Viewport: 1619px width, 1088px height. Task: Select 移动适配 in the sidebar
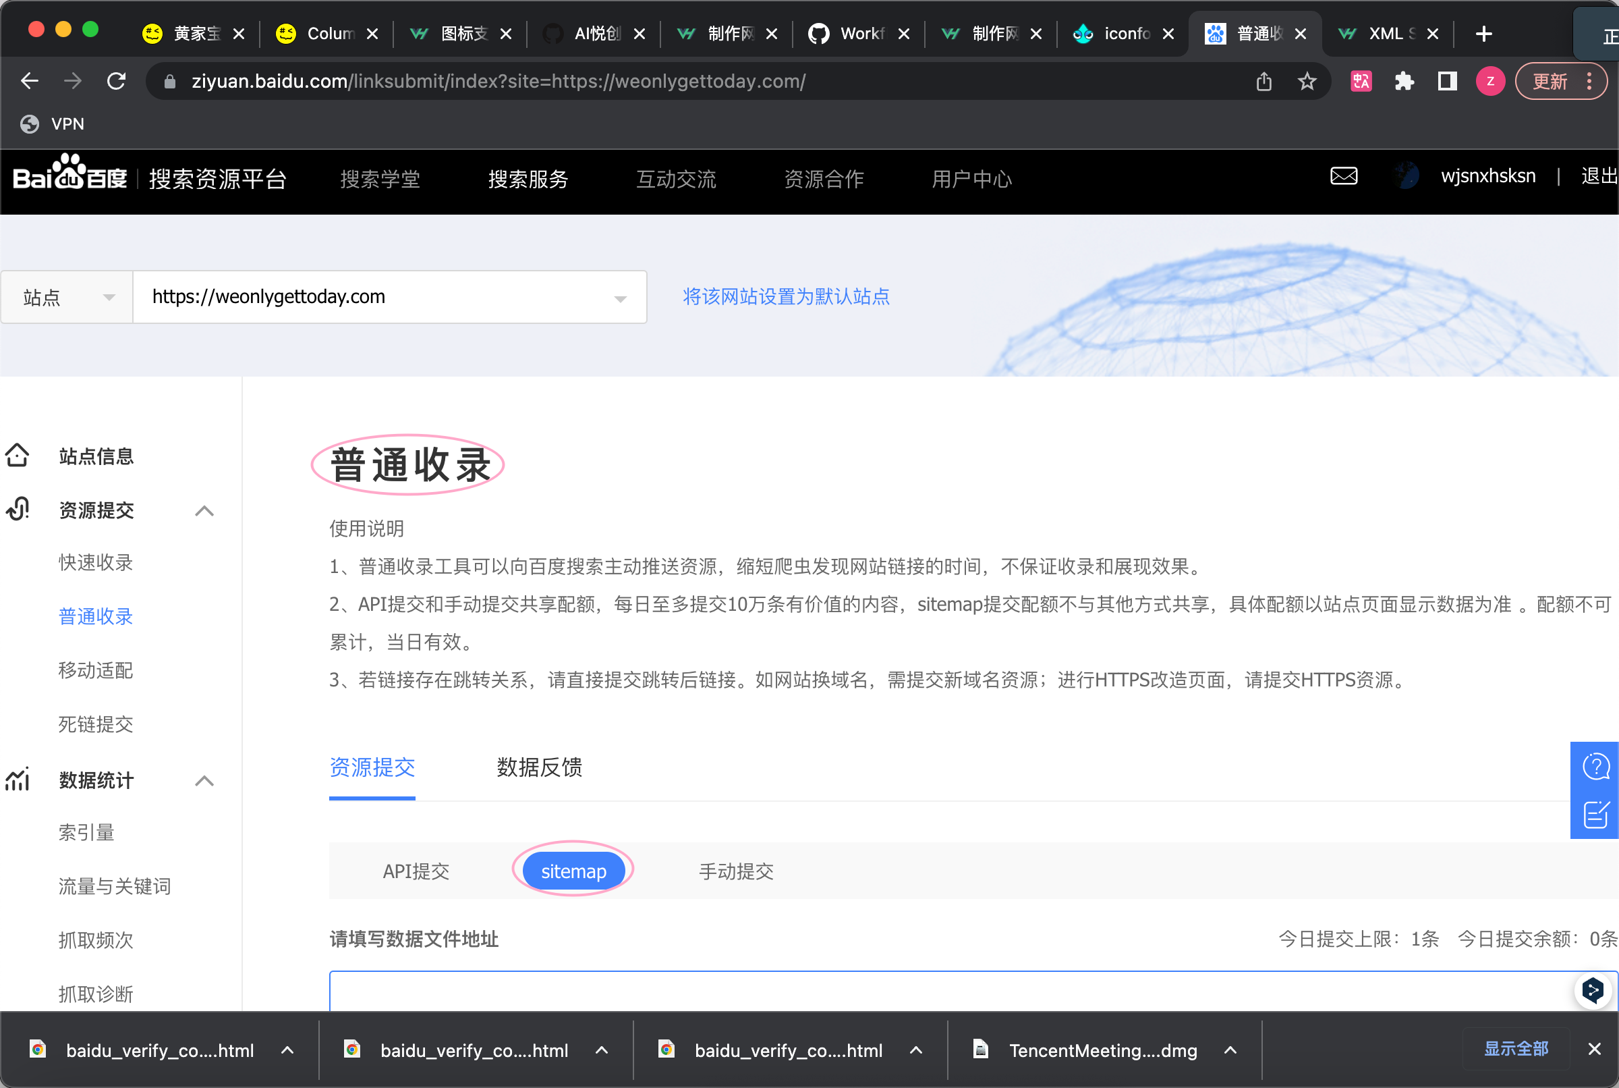[96, 670]
